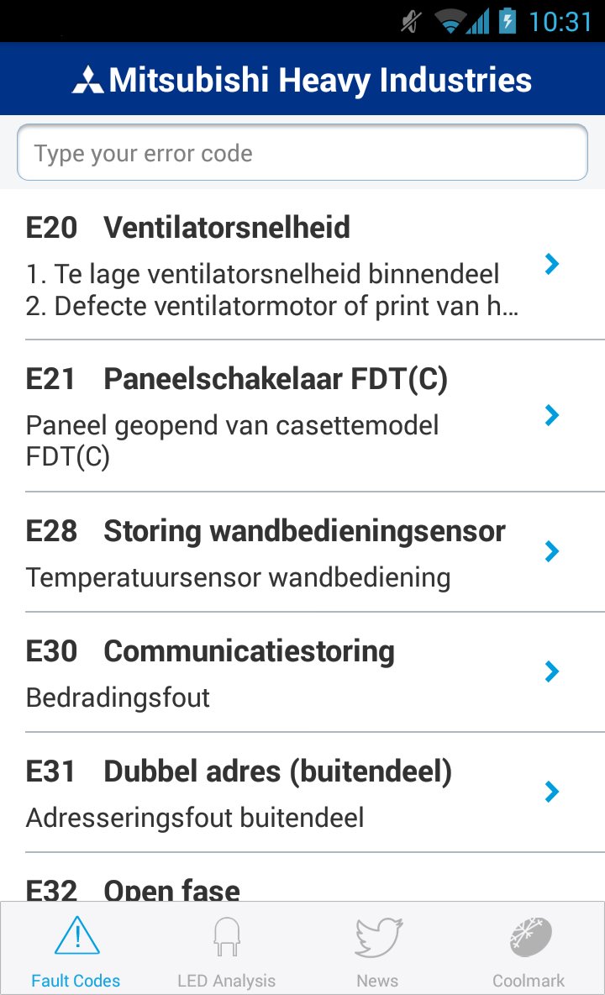Click the 'Type your error code' field
Screen dimensions: 605x995
click(x=302, y=153)
